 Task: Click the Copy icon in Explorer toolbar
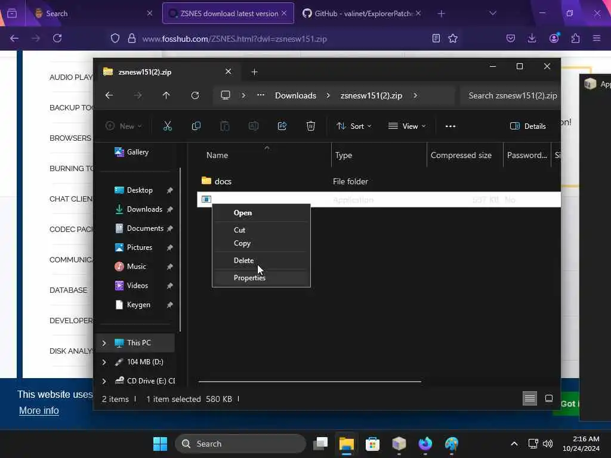click(x=196, y=126)
